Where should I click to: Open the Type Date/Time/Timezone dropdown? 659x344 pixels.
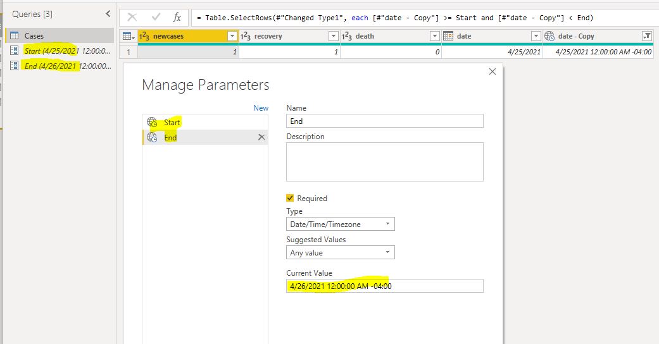click(341, 224)
